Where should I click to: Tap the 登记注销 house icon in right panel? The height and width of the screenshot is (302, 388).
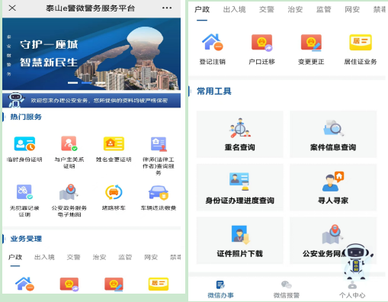(213, 42)
